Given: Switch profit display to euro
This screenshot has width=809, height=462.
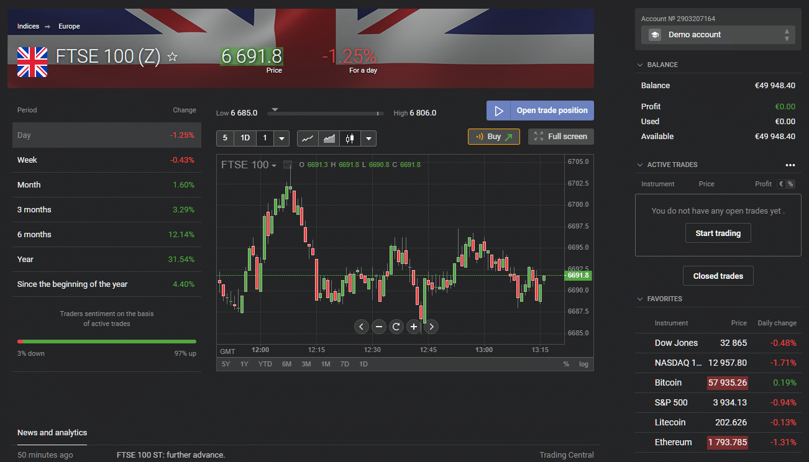Looking at the screenshot, I should (780, 184).
